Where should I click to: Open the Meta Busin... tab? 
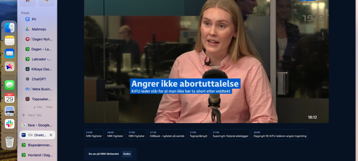(x=37, y=89)
